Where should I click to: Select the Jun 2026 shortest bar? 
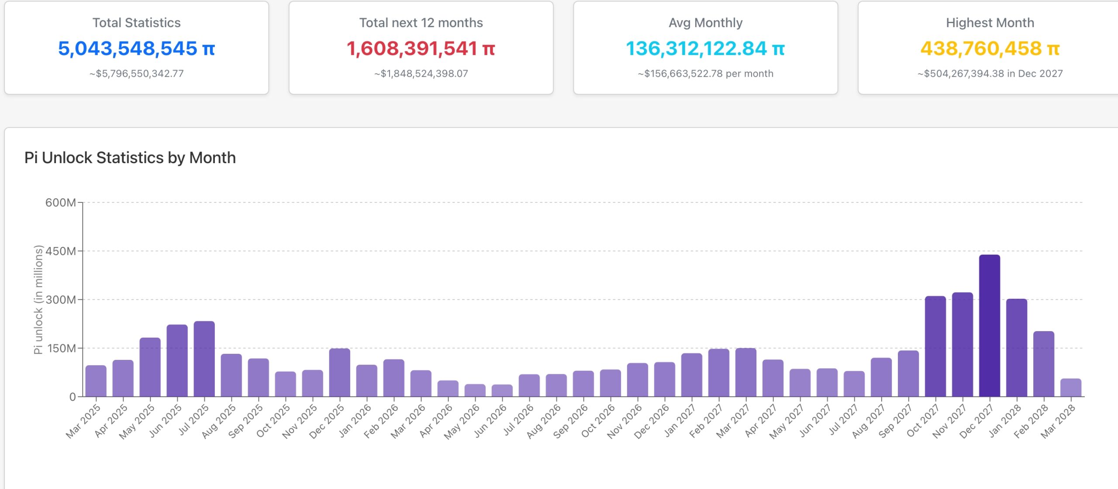[502, 390]
